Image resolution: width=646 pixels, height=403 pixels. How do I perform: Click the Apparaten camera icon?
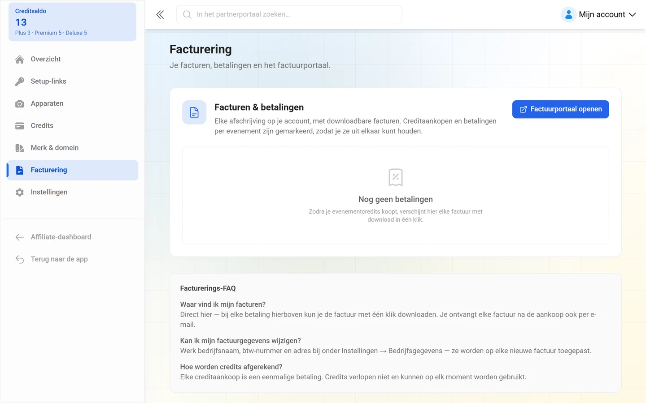[x=20, y=104]
